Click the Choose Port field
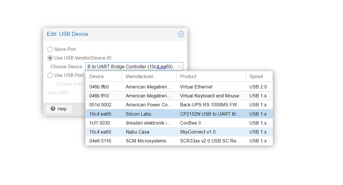 [69, 84]
